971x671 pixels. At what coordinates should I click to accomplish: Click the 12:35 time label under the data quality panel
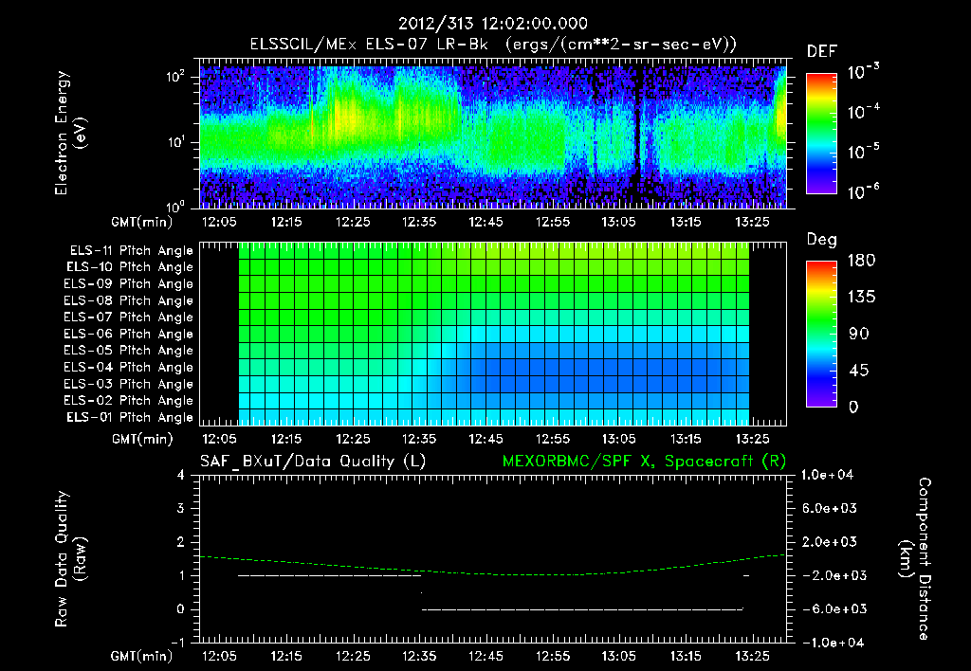click(x=419, y=656)
